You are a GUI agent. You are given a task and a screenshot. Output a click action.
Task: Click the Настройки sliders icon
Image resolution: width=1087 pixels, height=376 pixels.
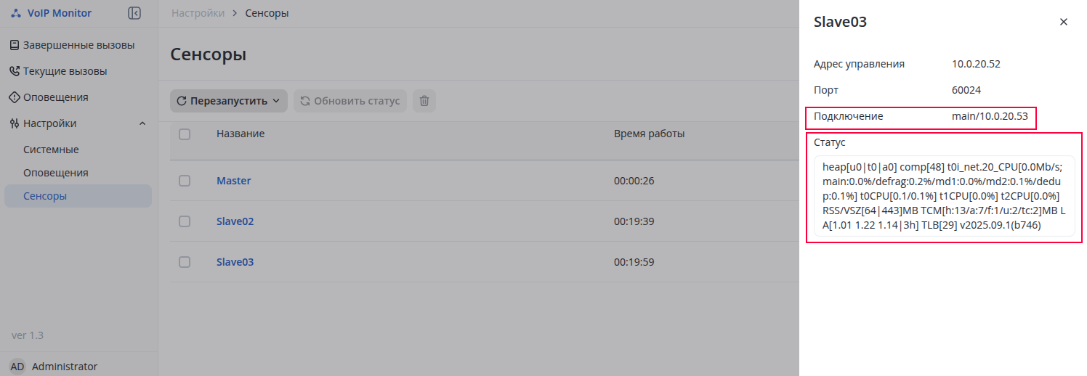coord(15,123)
